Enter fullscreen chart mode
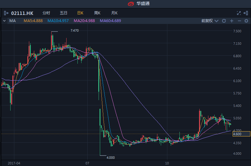 239,13
